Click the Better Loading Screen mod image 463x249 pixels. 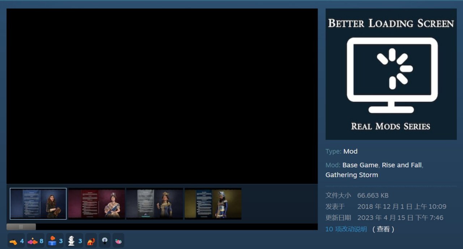(391, 74)
